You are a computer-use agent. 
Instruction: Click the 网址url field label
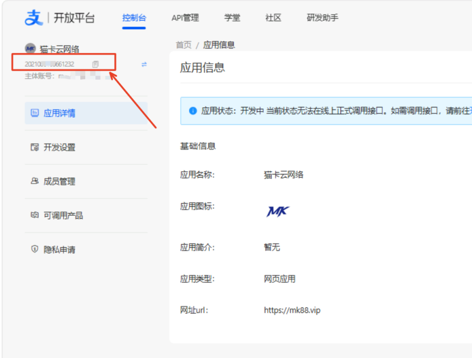tap(194, 310)
